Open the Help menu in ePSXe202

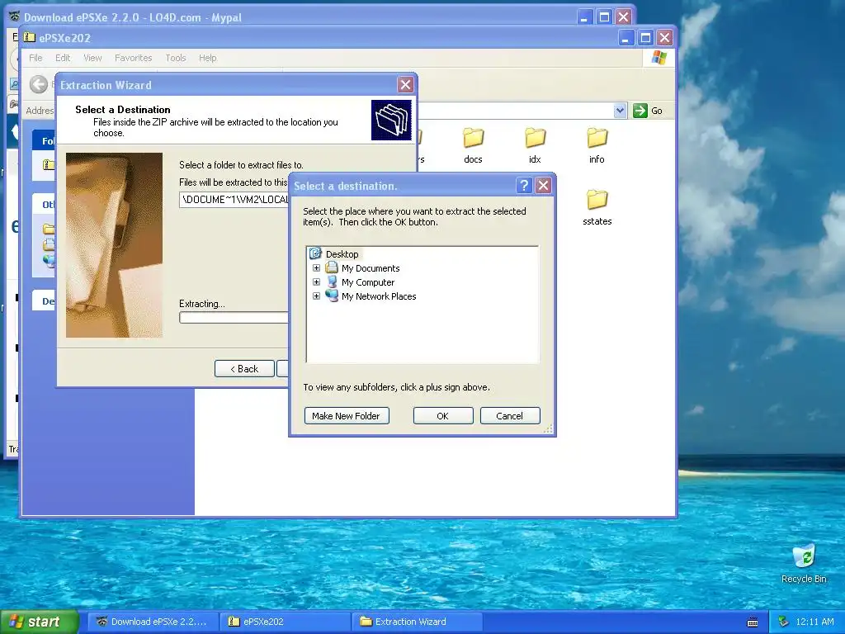(x=207, y=58)
